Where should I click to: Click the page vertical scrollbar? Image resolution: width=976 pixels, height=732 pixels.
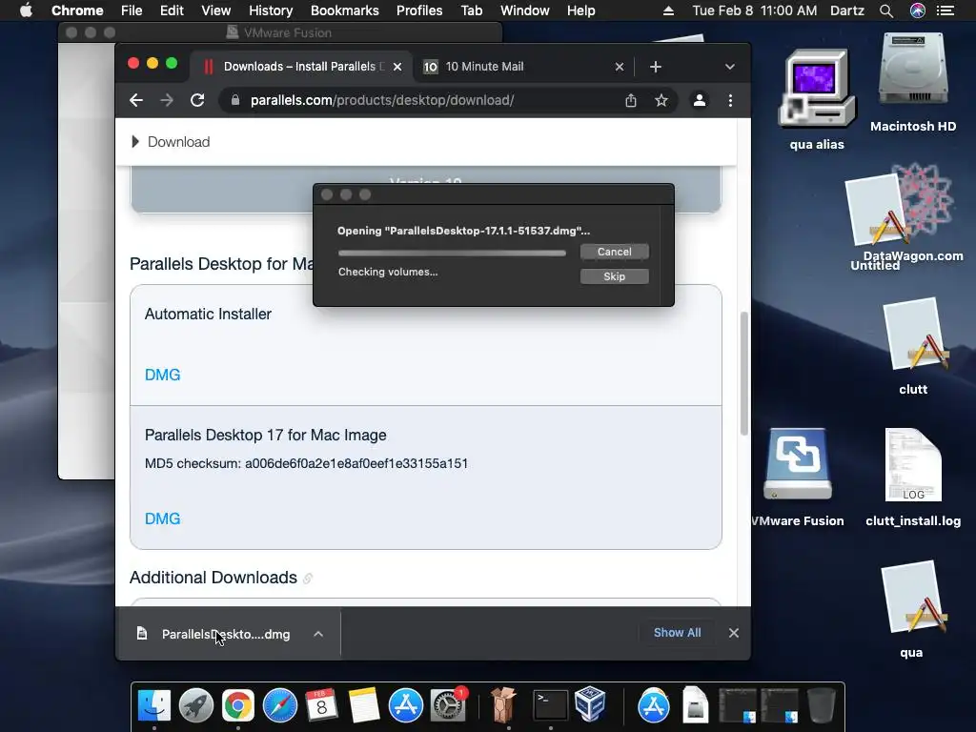click(x=743, y=374)
